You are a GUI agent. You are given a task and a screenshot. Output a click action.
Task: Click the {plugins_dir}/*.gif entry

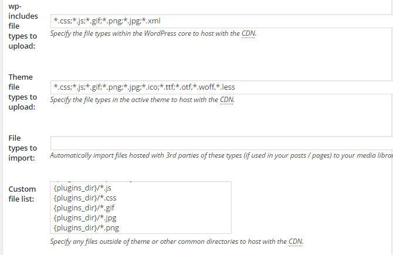pyautogui.click(x=84, y=208)
